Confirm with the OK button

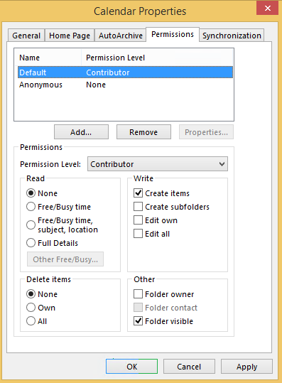(x=131, y=367)
